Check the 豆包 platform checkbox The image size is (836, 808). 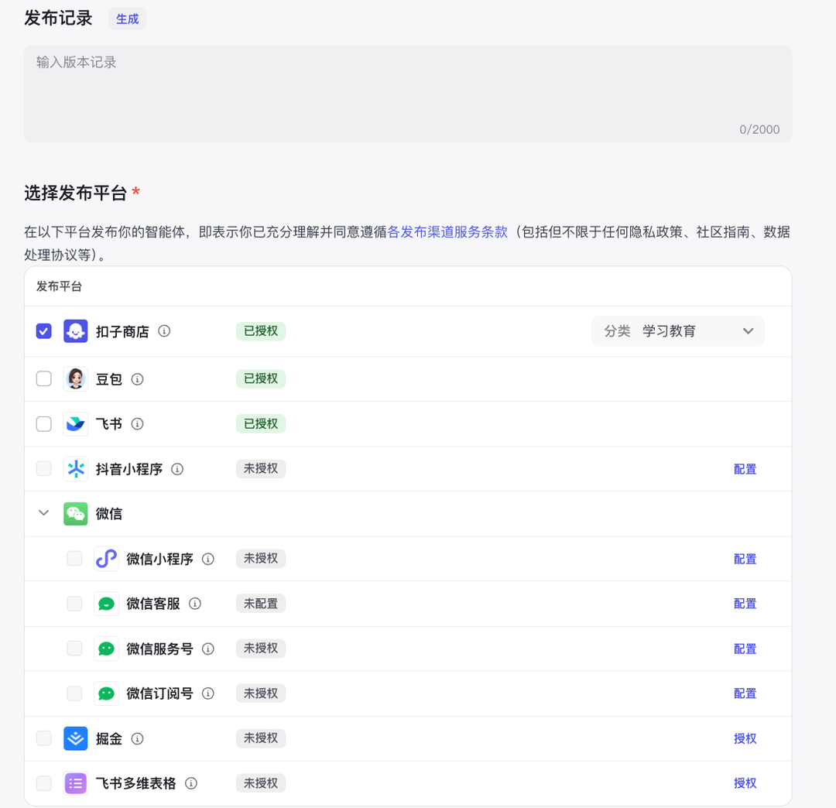tap(43, 379)
